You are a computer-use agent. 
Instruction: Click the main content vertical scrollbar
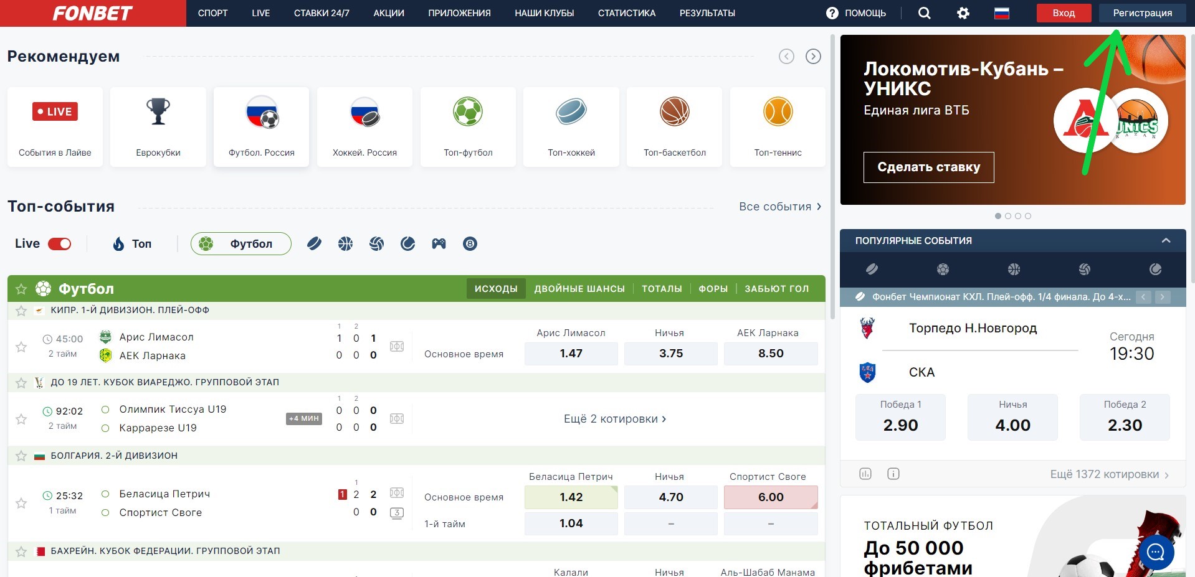[x=831, y=177]
